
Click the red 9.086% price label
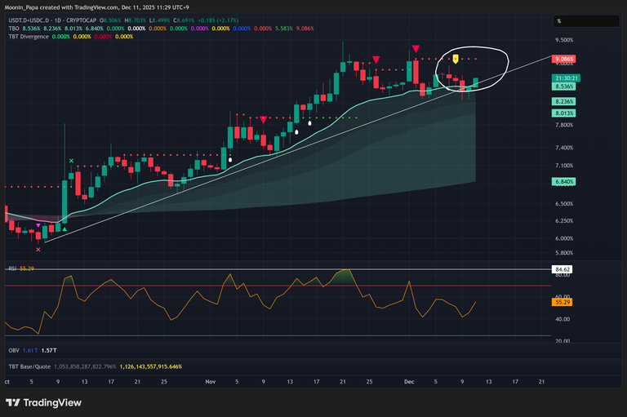[x=565, y=60]
